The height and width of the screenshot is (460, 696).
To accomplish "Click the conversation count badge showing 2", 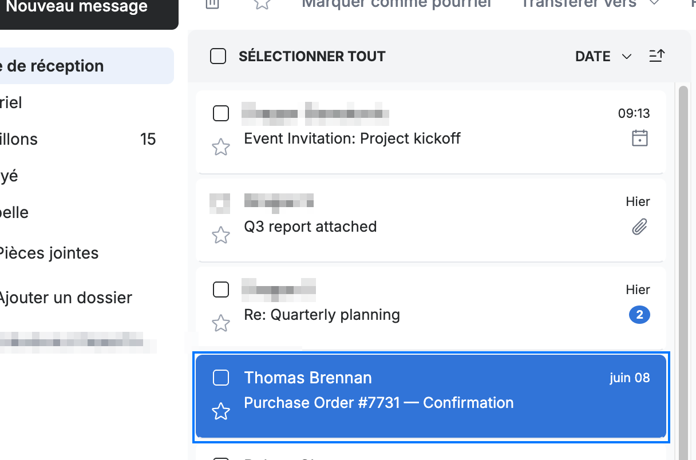I will coord(639,315).
